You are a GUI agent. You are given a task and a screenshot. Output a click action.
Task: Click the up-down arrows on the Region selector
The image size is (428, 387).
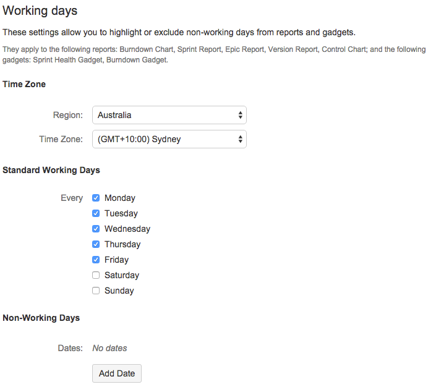click(240, 115)
